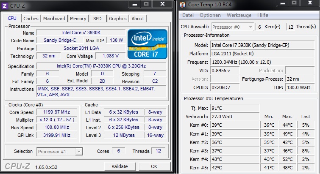Click the Thread(s) count field showing 12

(x=291, y=27)
